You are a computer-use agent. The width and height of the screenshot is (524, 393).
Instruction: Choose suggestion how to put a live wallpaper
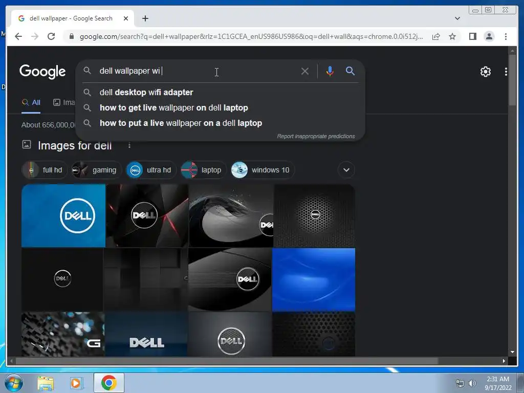(x=221, y=123)
